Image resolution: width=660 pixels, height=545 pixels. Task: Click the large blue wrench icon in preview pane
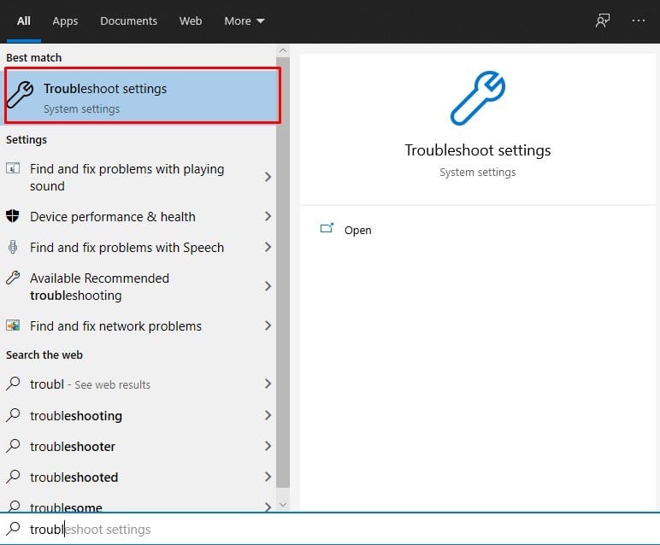(477, 98)
